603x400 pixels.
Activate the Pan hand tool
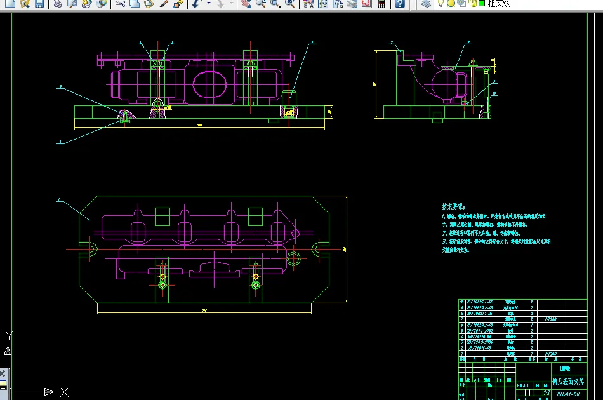click(x=246, y=3)
